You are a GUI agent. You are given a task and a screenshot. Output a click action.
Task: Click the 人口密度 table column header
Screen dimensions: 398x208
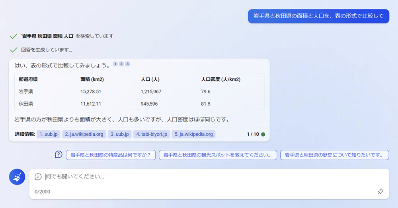tap(220, 79)
